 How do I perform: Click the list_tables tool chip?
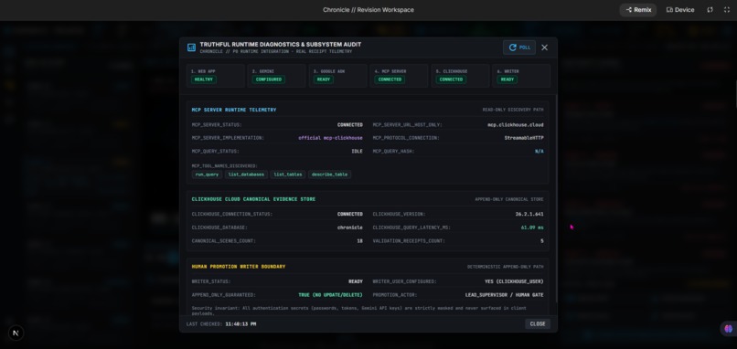point(288,174)
